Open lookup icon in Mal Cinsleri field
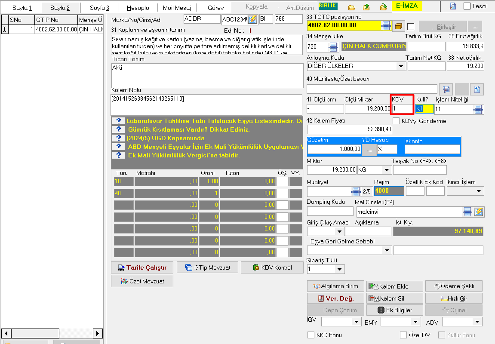 pos(467,212)
